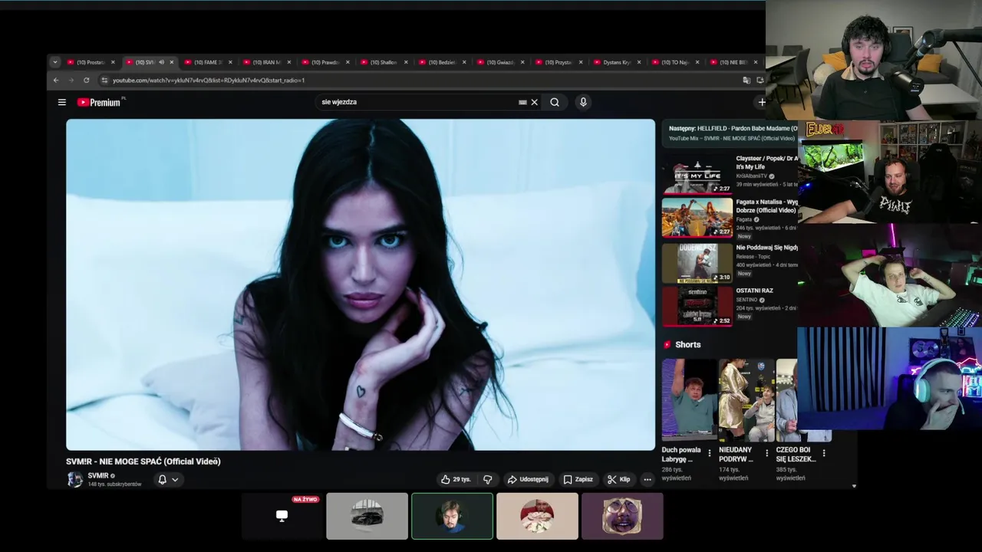Like the video with 29 tys. likes

tap(456, 479)
